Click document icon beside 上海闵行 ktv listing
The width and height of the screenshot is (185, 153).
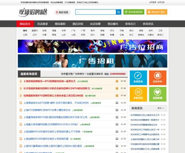pyautogui.click(x=21, y=146)
